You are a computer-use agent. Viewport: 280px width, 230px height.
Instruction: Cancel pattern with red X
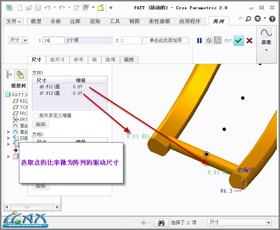click(x=250, y=41)
